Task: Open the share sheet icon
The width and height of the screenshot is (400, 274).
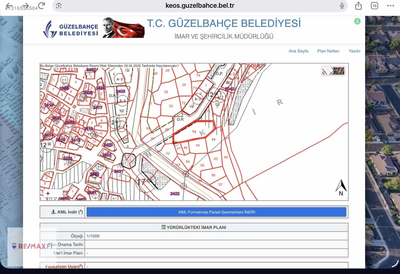Action: coord(358,5)
